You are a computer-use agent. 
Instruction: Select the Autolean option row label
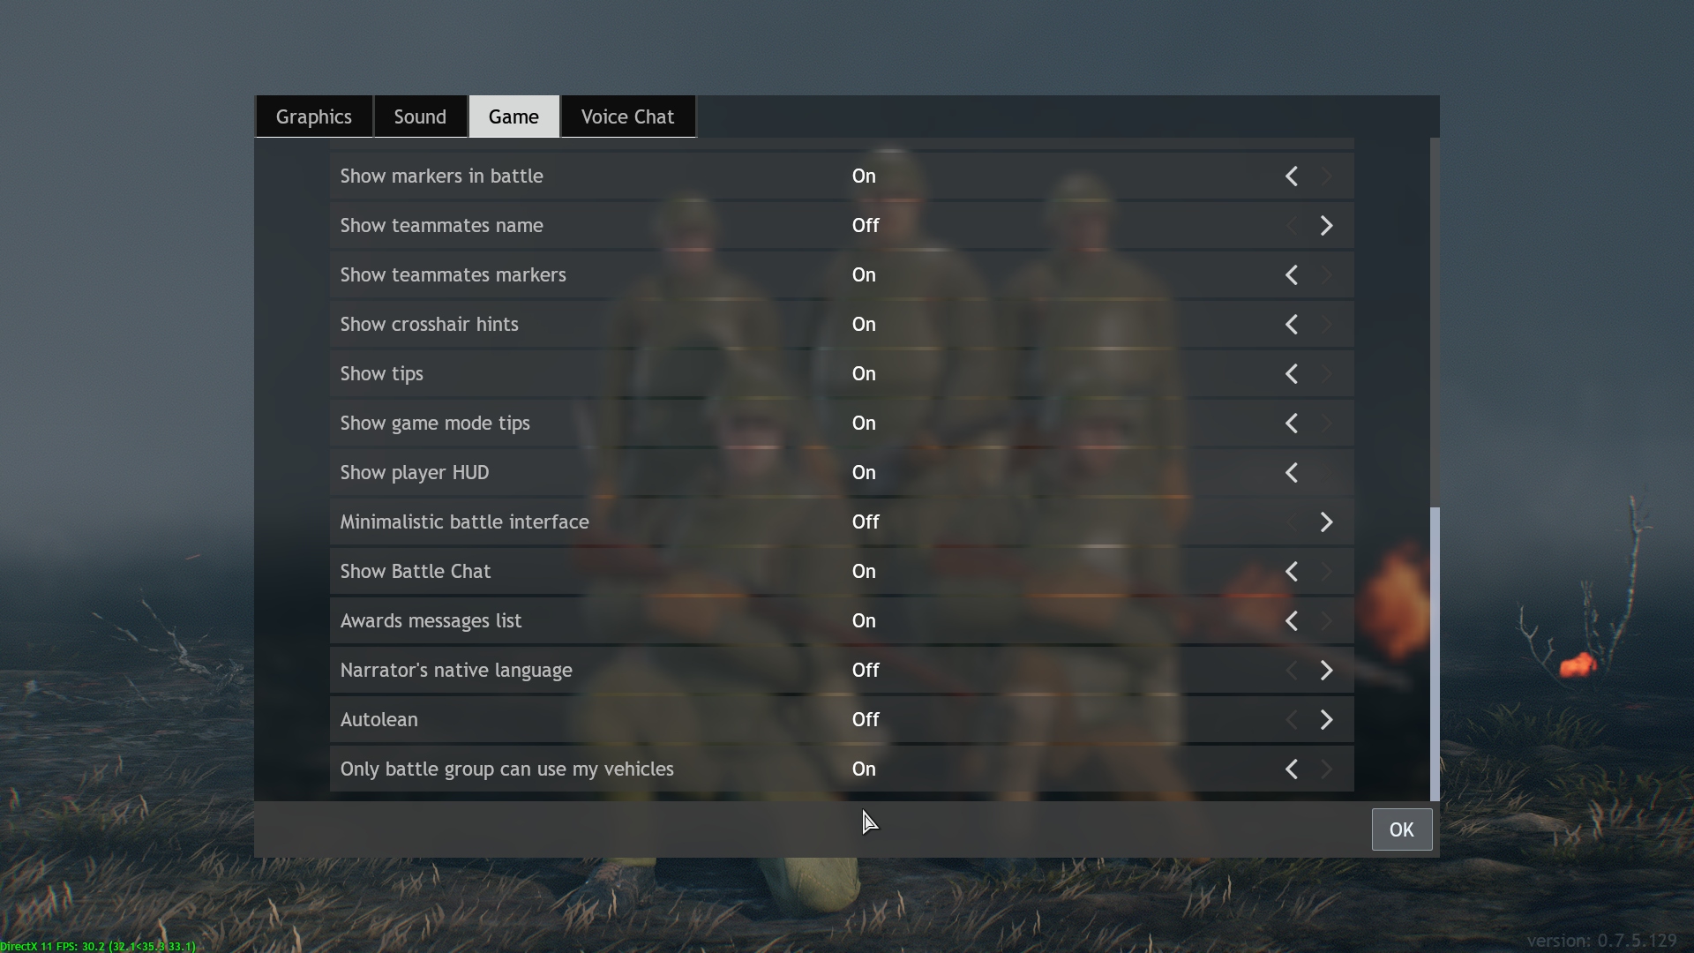click(379, 720)
